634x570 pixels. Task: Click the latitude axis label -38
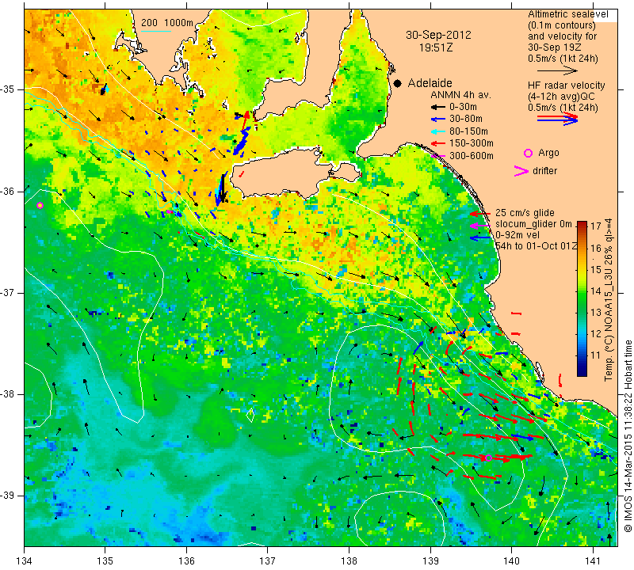7,394
